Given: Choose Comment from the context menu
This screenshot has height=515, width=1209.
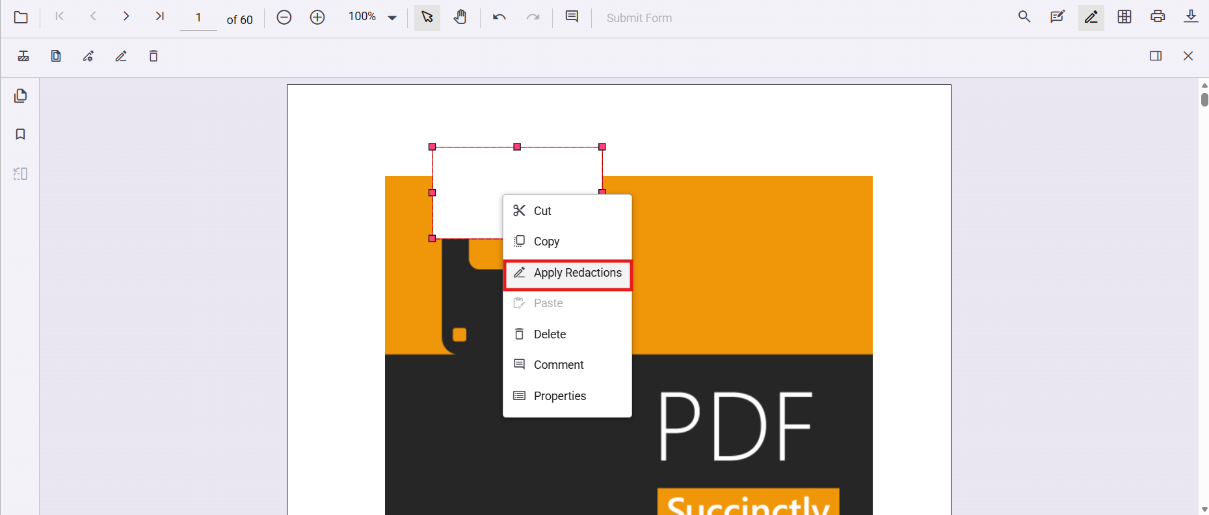Looking at the screenshot, I should tap(567, 365).
